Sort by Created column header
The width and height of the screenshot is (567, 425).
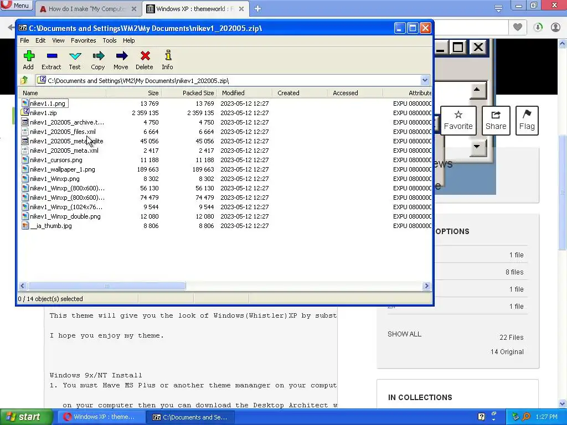(300, 93)
